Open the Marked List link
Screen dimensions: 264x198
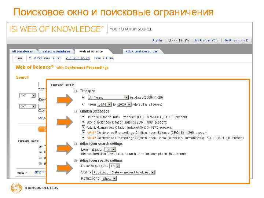point(179,40)
